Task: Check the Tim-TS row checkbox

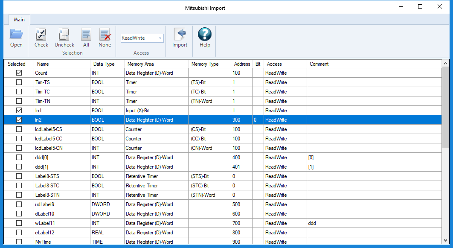Action: [19, 82]
